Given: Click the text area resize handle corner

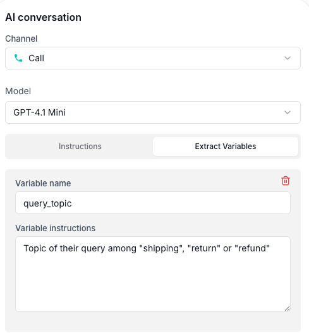Looking at the screenshot, I should tap(287, 309).
